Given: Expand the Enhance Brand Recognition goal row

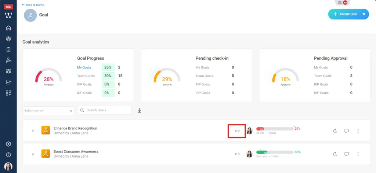Looking at the screenshot, I should click(33, 131).
